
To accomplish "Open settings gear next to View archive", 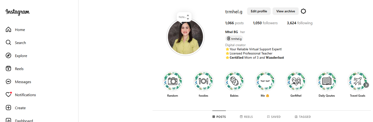I will (x=303, y=11).
